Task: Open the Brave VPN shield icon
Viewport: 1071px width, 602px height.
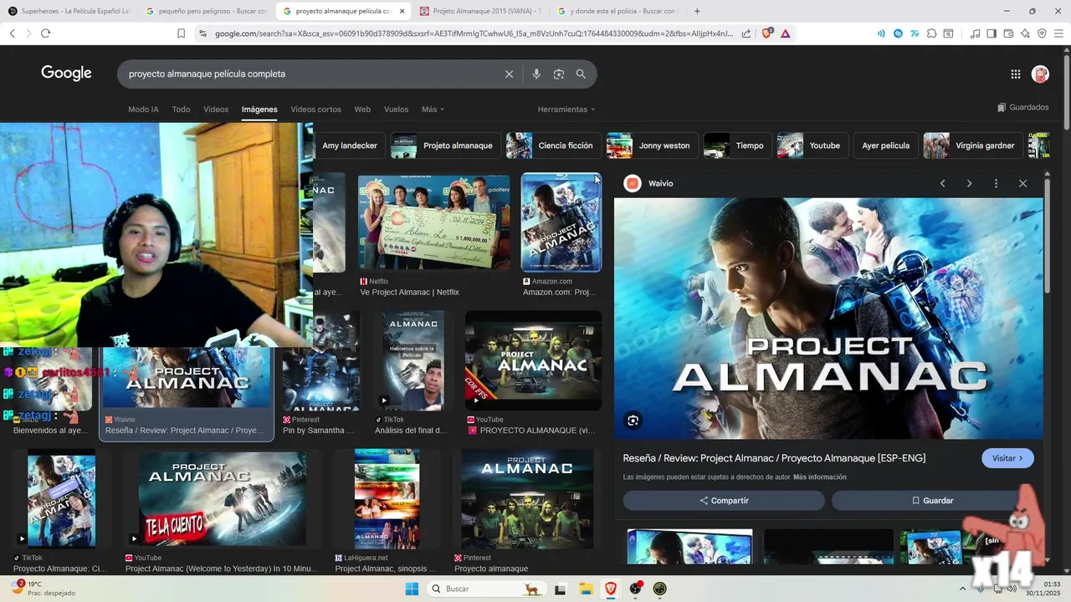Action: [x=1042, y=33]
